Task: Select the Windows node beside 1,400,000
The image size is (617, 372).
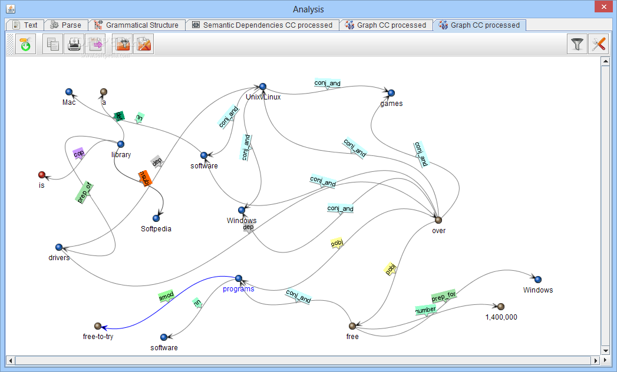Action: pyautogui.click(x=538, y=280)
